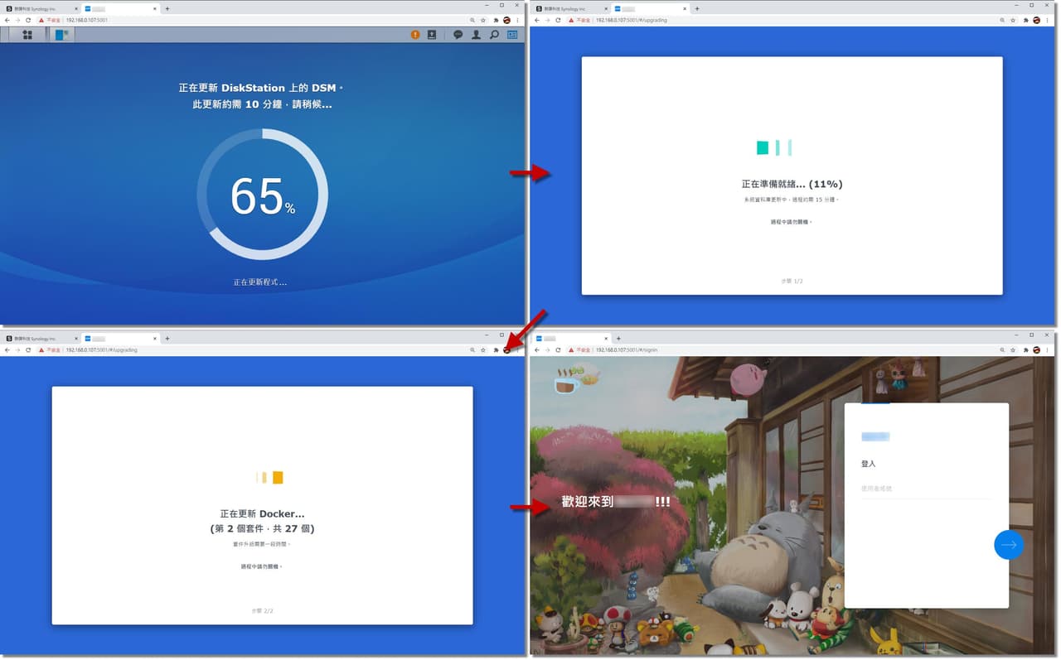Click the 65% circular progress ring
The width and height of the screenshot is (1061, 660).
pyautogui.click(x=262, y=195)
